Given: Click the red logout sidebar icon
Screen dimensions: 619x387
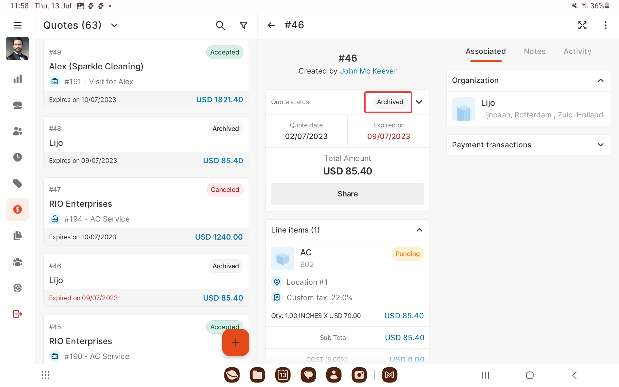Looking at the screenshot, I should (17, 314).
